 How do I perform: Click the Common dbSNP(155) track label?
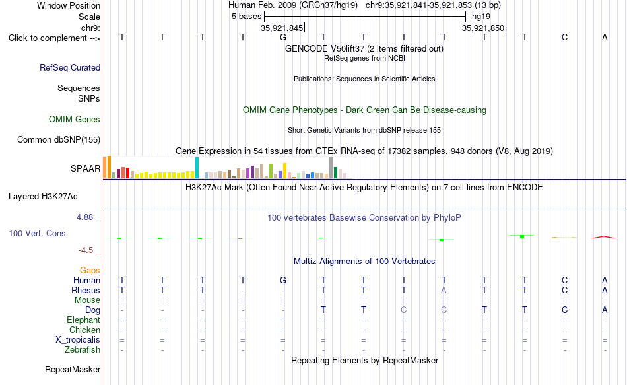[x=59, y=140]
